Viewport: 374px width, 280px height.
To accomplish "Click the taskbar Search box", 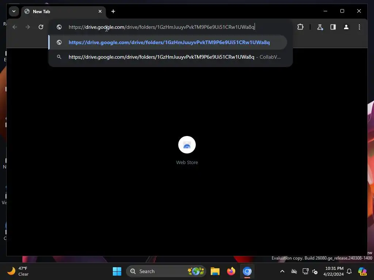I will (166, 271).
